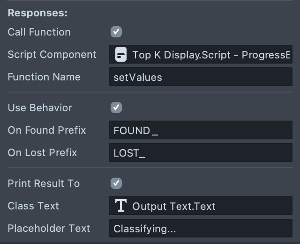300x244 pixels.
Task: Open the Top K Display.Script component picker
Action: tap(206, 55)
